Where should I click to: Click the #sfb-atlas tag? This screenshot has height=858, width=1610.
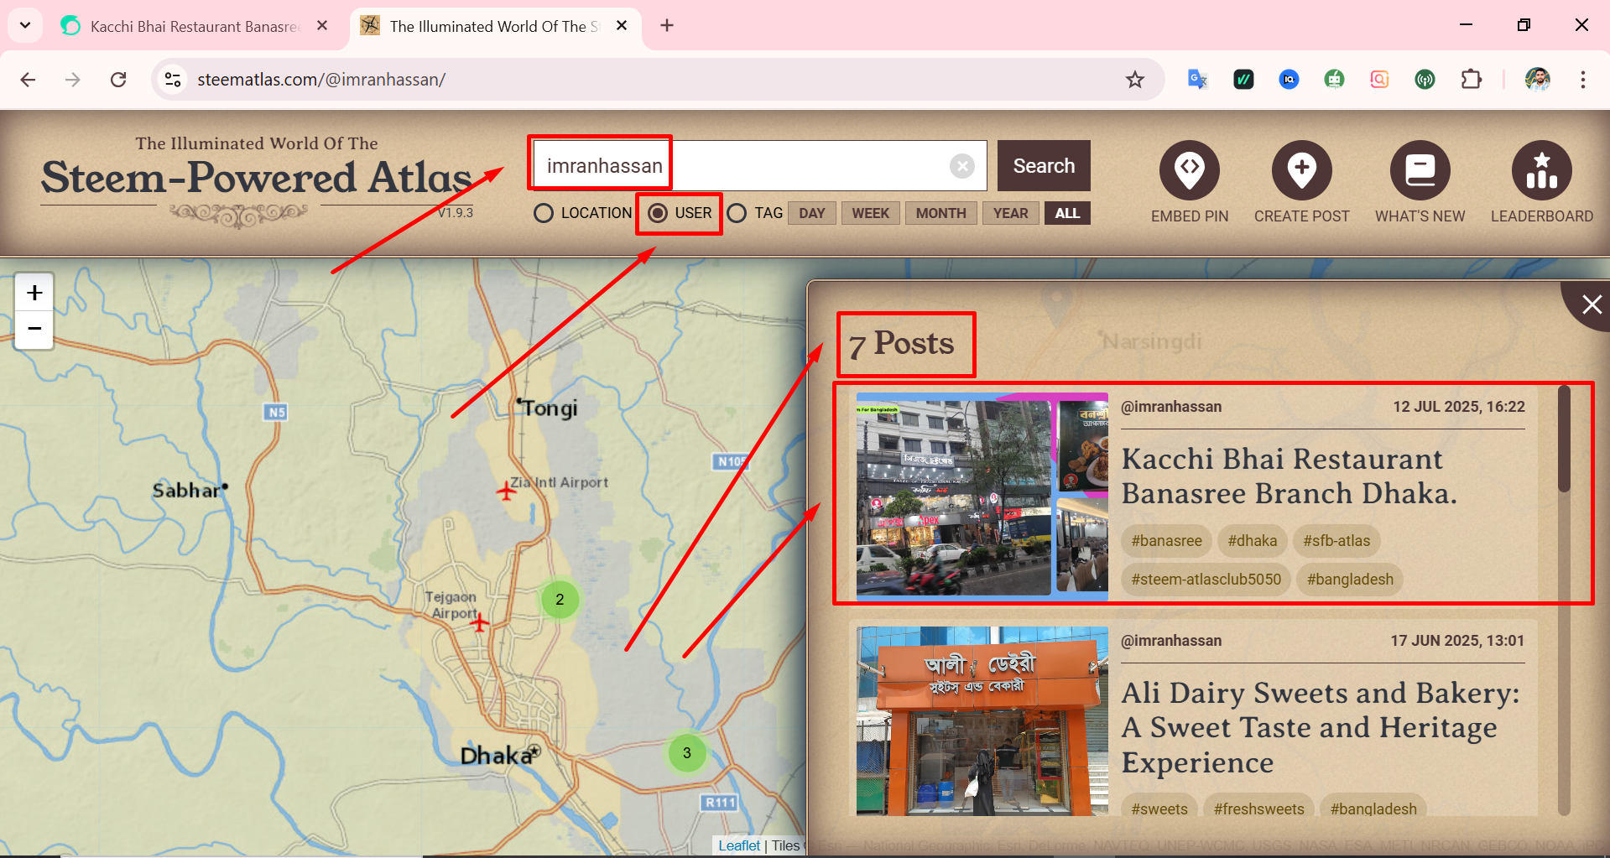(x=1336, y=541)
